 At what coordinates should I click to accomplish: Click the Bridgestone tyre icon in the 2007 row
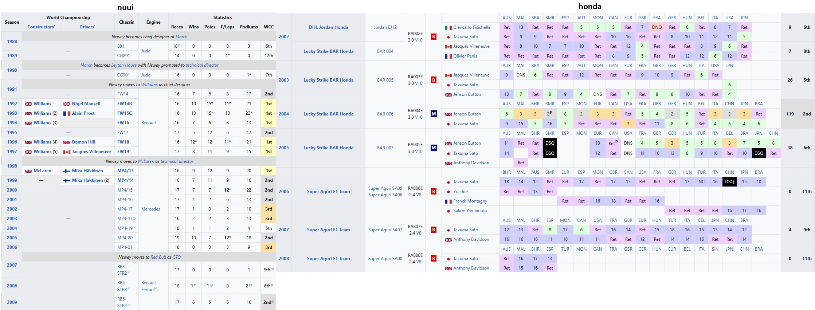click(434, 230)
